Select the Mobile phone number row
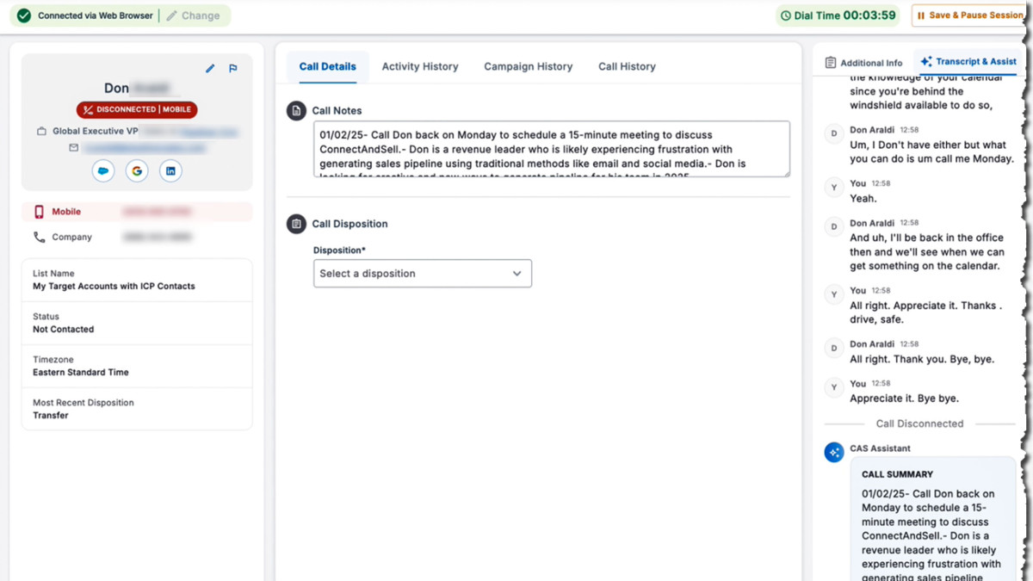Image resolution: width=1033 pixels, height=581 pixels. coord(137,212)
